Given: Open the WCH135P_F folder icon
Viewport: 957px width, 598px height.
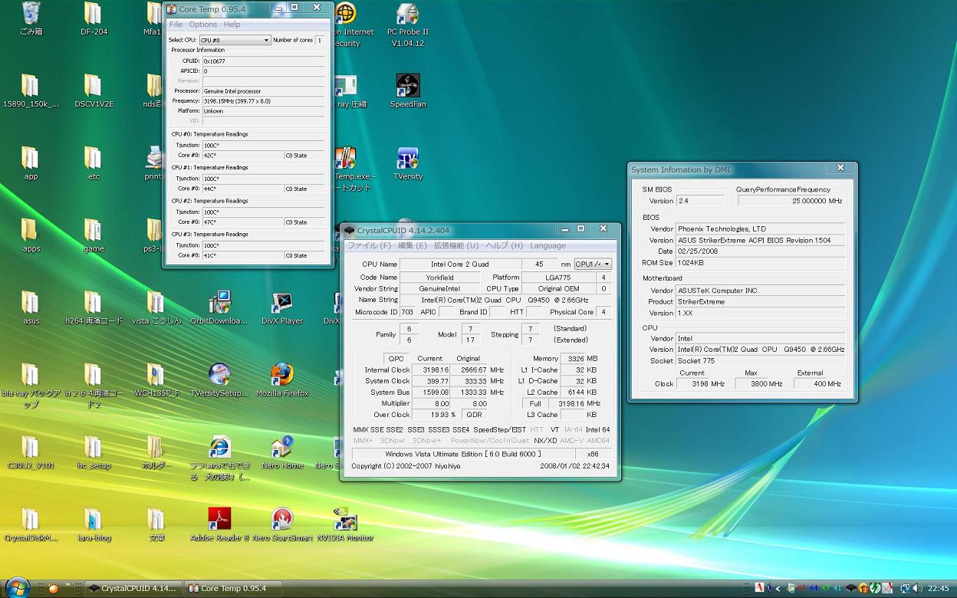Looking at the screenshot, I should click(156, 379).
